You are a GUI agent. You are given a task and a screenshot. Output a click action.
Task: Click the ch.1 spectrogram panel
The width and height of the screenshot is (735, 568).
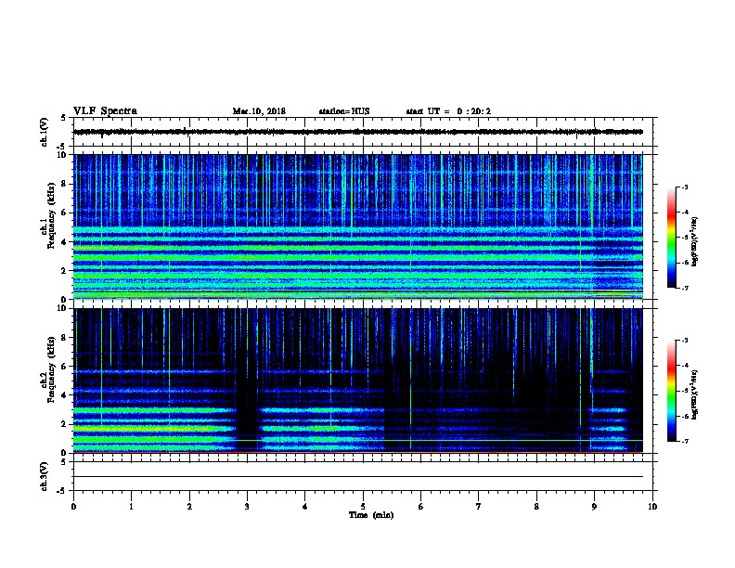[x=358, y=226]
